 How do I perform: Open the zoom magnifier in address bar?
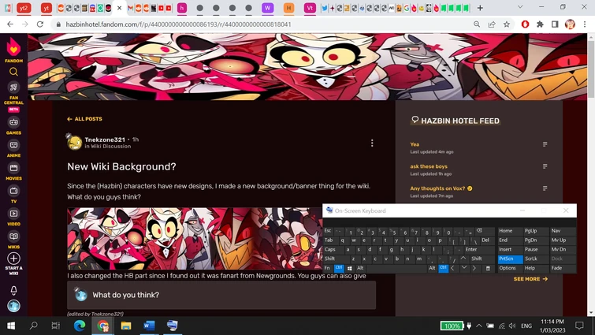click(477, 24)
